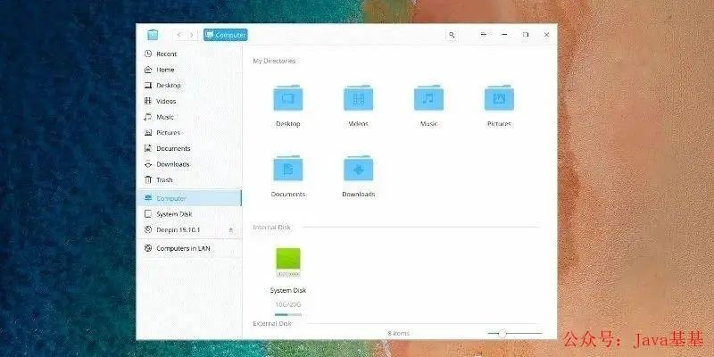Go back with the left arrow
The height and width of the screenshot is (357, 714).
[179, 35]
